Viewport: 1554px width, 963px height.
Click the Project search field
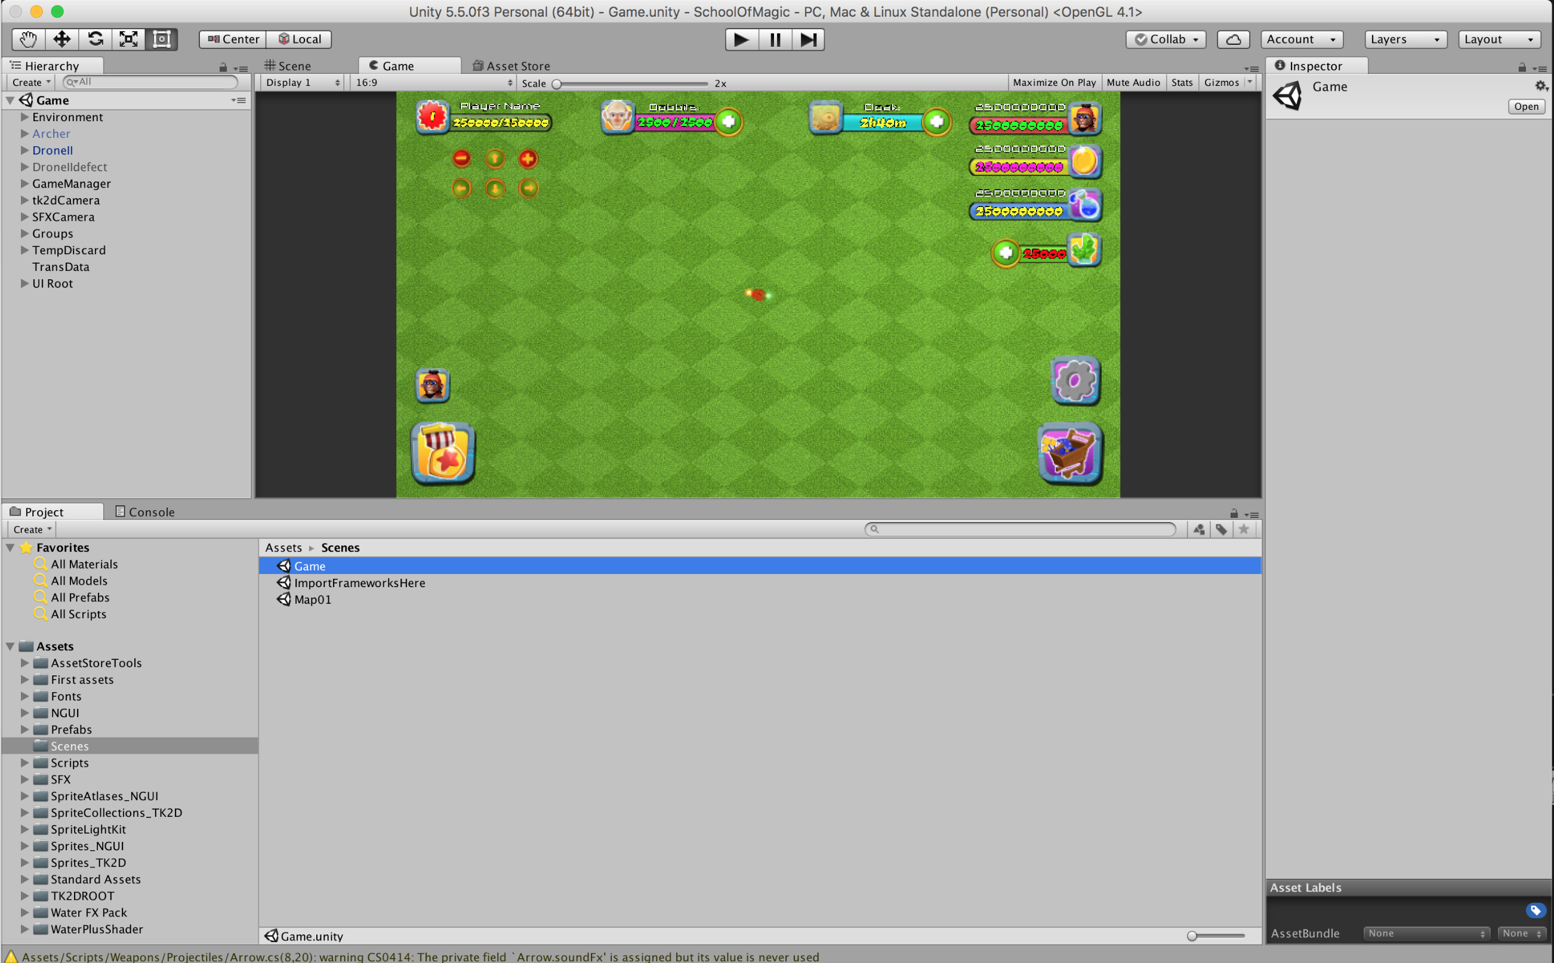[x=1020, y=529]
